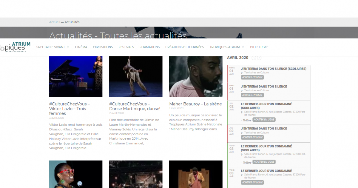Click the location pin of J'entrerai dans ton silence (Scolaires)
This screenshot has width=358, height=188.
tap(242, 73)
